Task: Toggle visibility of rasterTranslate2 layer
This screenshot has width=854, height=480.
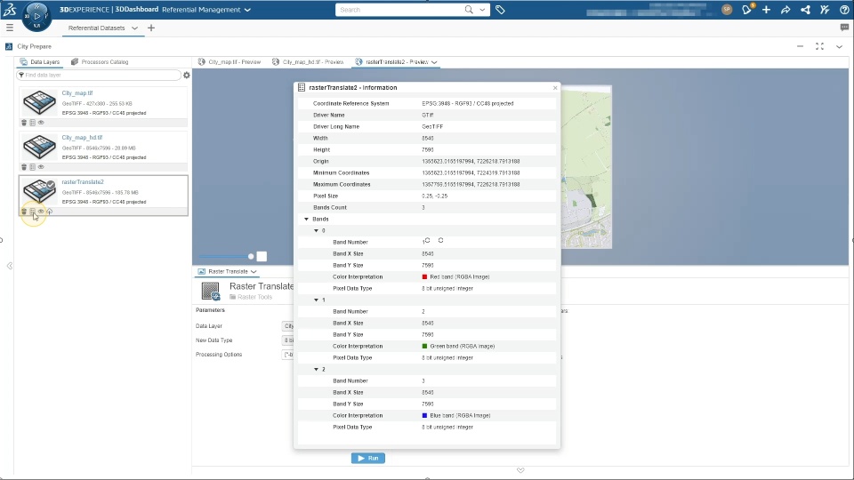Action: (41, 212)
